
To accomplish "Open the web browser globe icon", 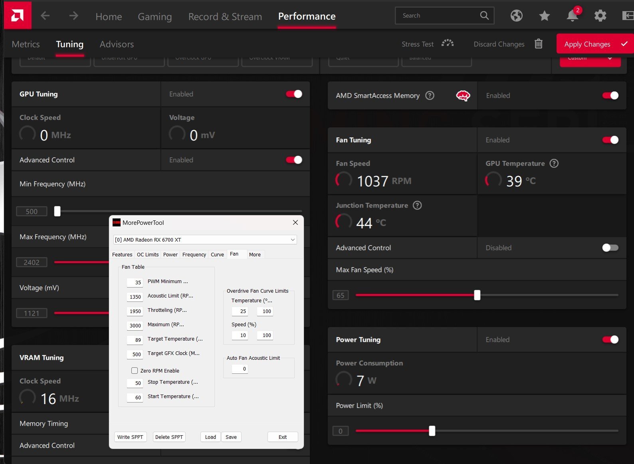I will pos(516,16).
